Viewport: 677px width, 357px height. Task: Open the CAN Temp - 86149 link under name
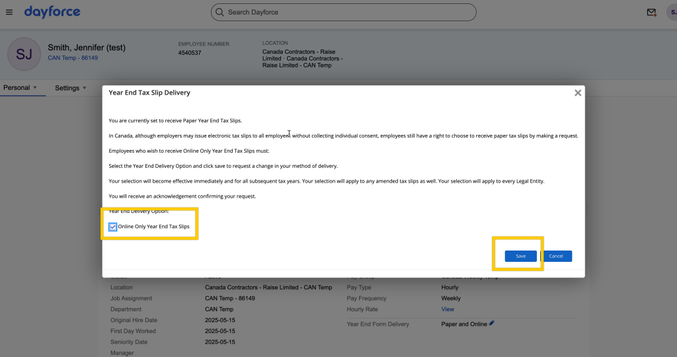(x=73, y=58)
